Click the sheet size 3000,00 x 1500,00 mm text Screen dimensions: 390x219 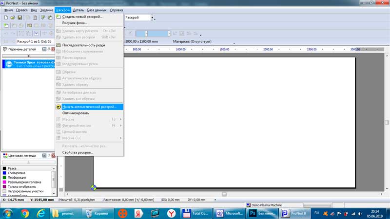click(x=141, y=41)
